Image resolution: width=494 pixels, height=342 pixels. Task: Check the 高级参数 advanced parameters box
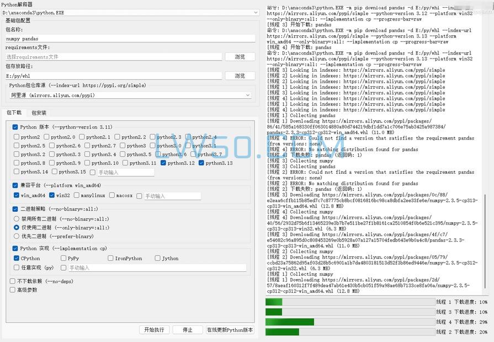(x=14, y=289)
